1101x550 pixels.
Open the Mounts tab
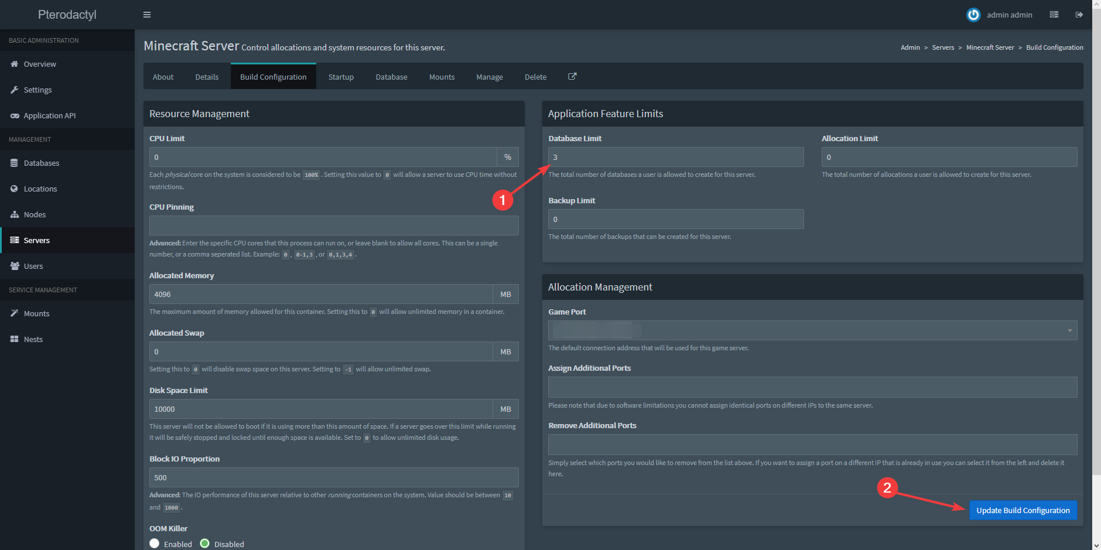click(x=442, y=77)
